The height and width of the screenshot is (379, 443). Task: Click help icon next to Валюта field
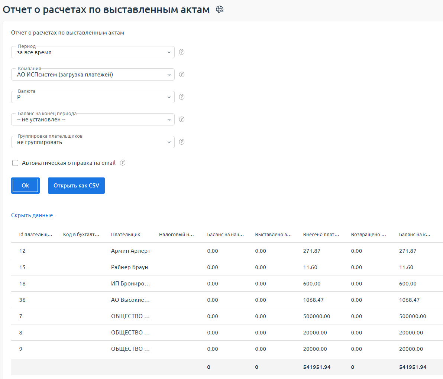point(182,97)
